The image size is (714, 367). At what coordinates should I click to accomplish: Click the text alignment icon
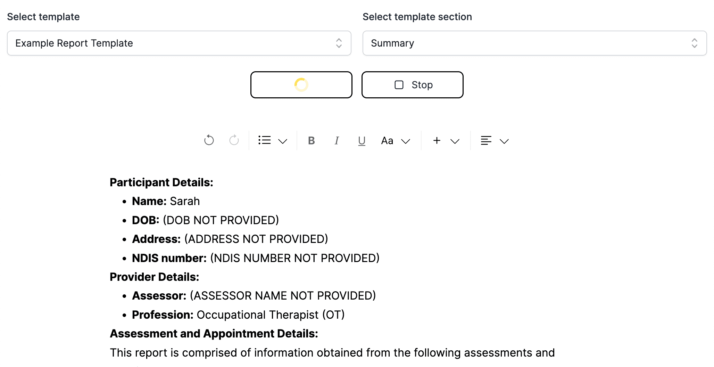click(486, 140)
